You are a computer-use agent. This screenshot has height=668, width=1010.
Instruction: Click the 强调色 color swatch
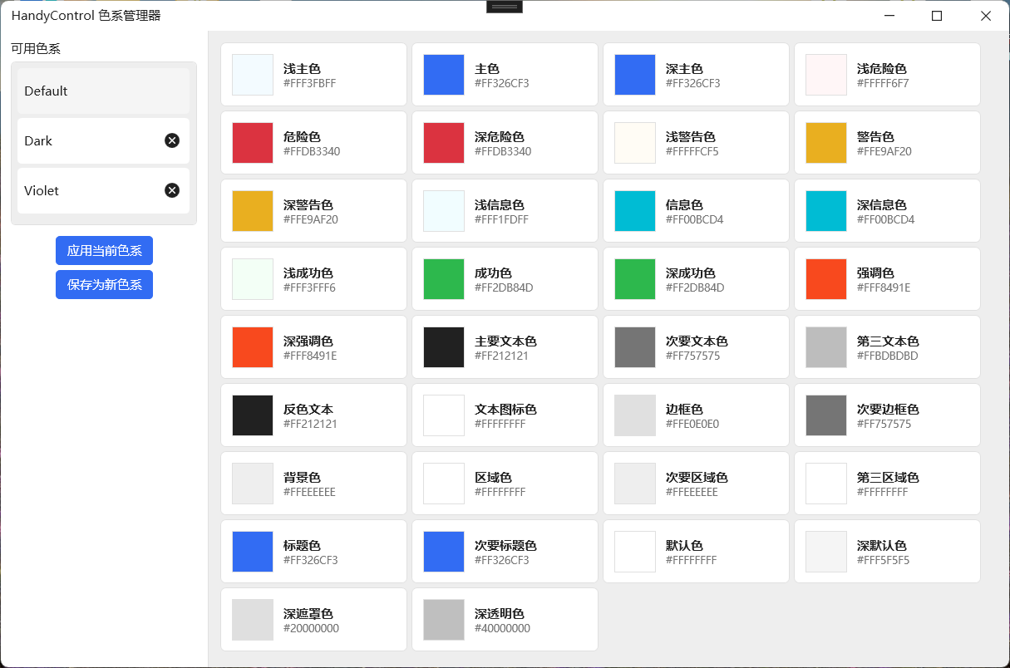pyautogui.click(x=825, y=278)
